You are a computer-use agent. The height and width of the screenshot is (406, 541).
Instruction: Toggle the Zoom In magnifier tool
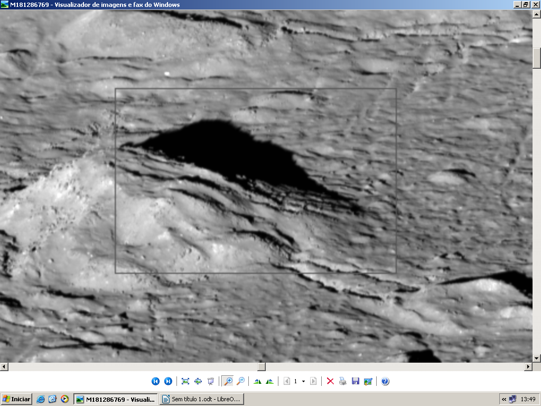pos(228,381)
